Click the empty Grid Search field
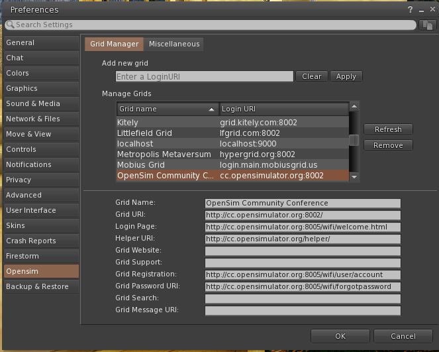Image resolution: width=439 pixels, height=352 pixels. 303,298
